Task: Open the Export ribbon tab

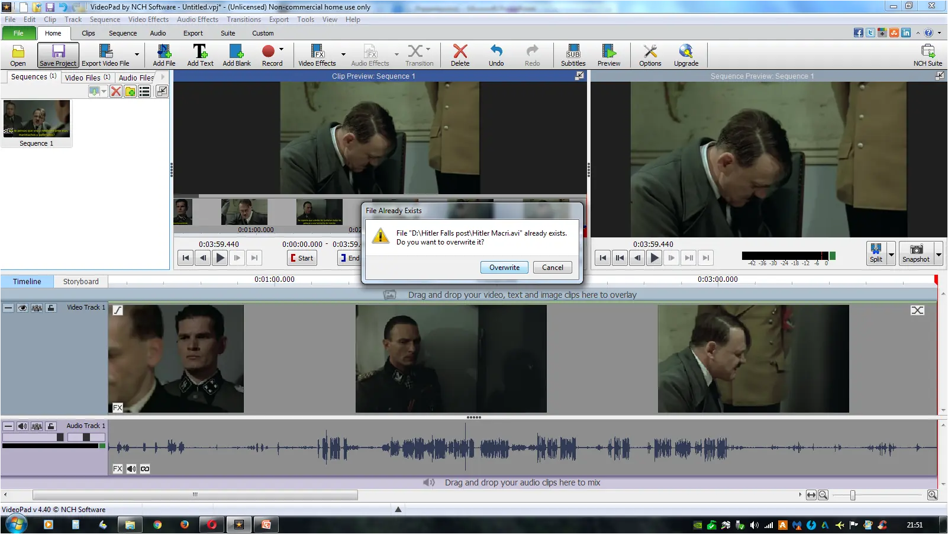Action: click(193, 33)
